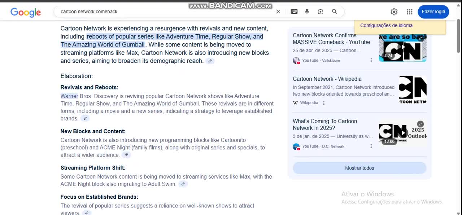Open Cartoon Network - Wikipedia result
462x215 pixels.
tap(327, 79)
